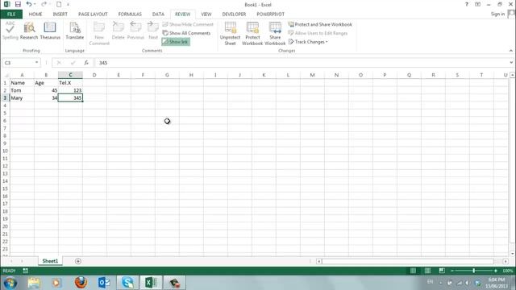This screenshot has height=290, width=516.
Task: Open the Research pane
Action: tap(29, 31)
